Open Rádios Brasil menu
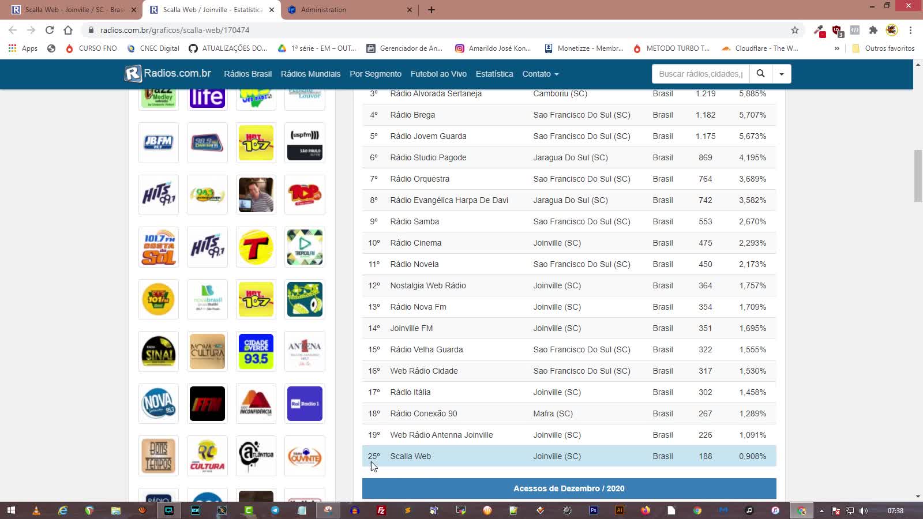Viewport: 923px width, 519px height. point(247,74)
